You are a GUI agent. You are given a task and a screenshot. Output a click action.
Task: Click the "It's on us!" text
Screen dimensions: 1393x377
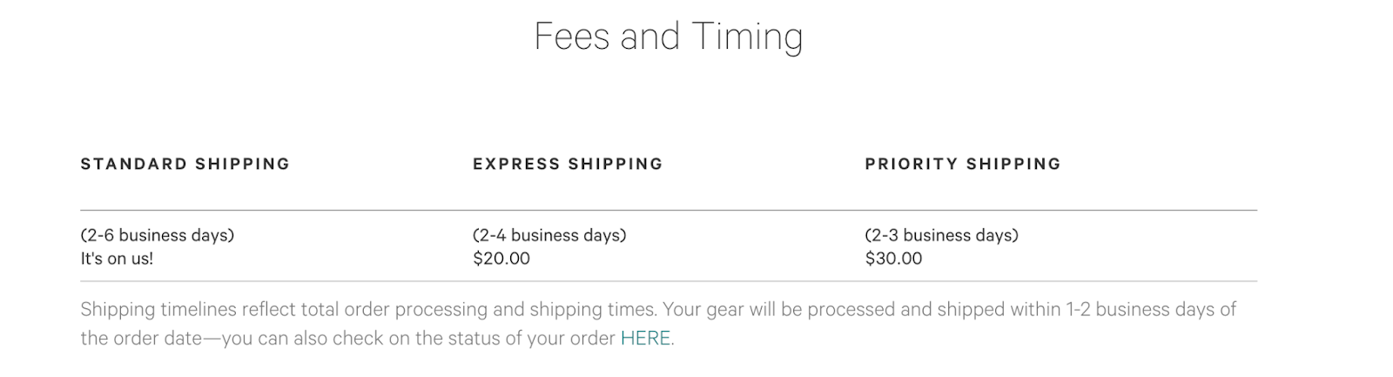pos(117,259)
